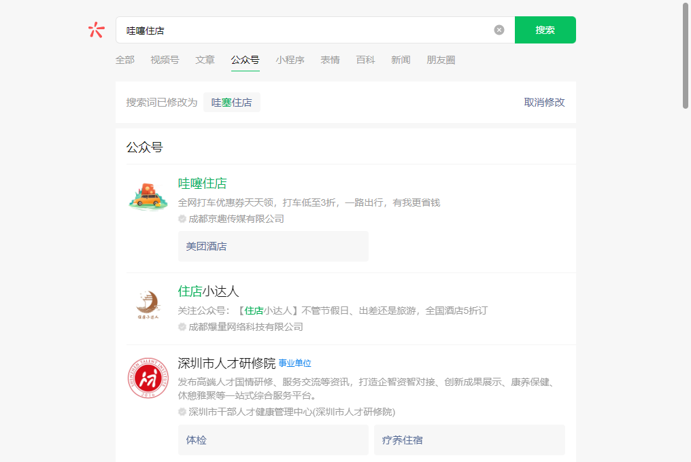
Task: Click the corrected keyword 哇塞住店 chip
Action: coord(232,102)
